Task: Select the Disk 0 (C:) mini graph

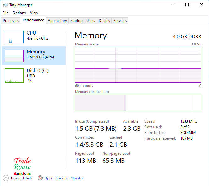Action: [x=14, y=76]
